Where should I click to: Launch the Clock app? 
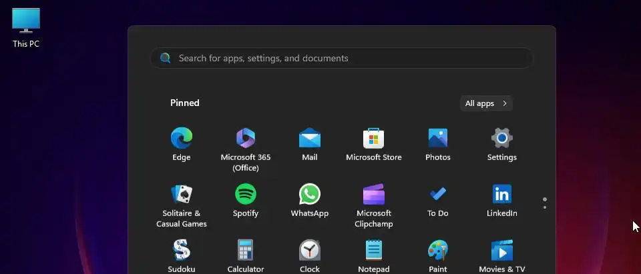[x=309, y=256]
